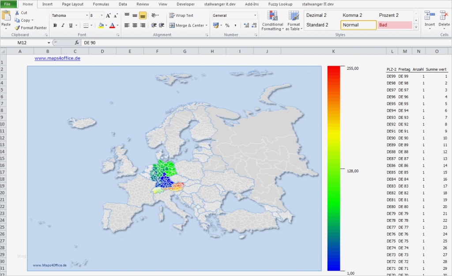
Task: Toggle Italic formatting
Action: pyautogui.click(x=63, y=26)
